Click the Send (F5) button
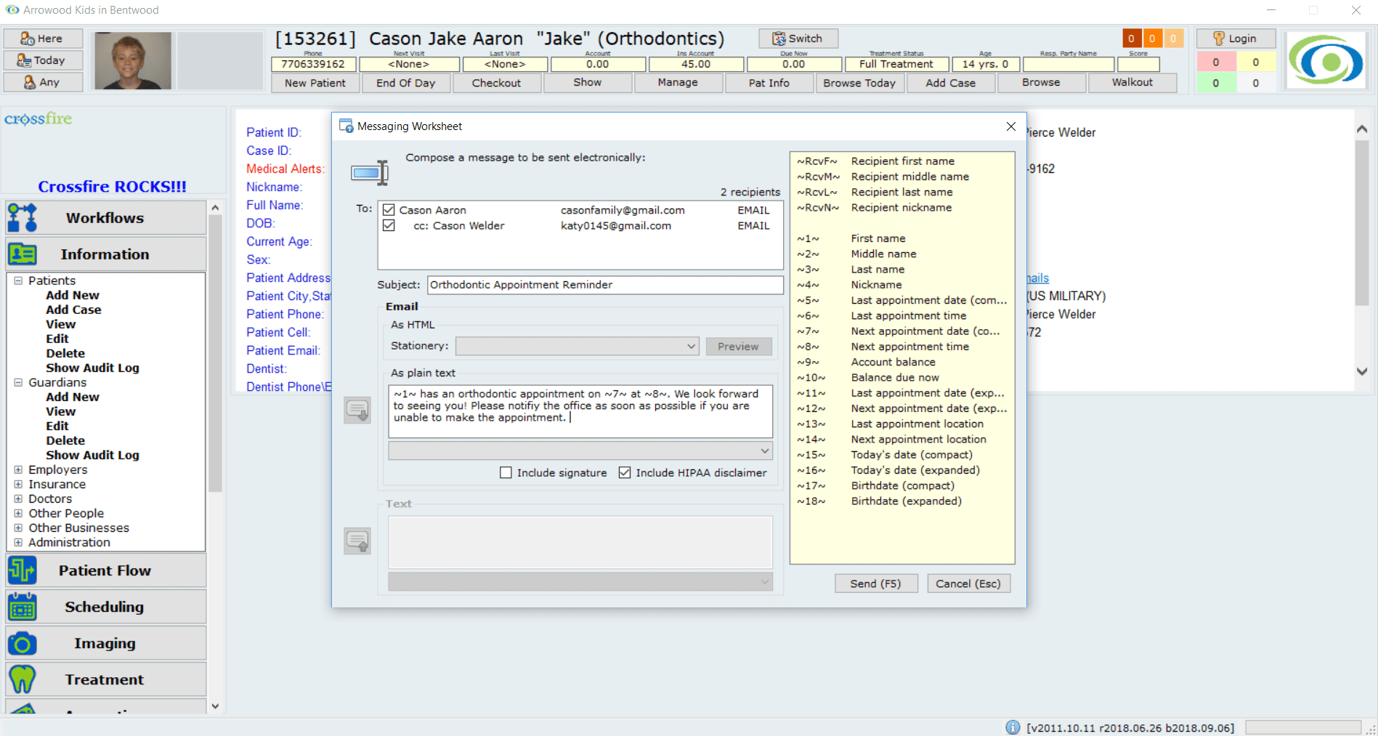The width and height of the screenshot is (1378, 736). coord(875,583)
